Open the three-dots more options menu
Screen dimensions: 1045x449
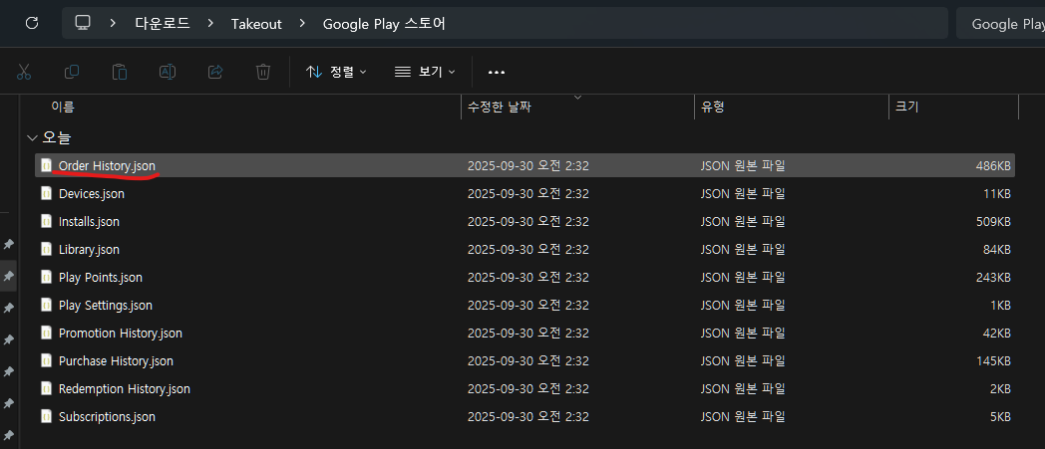pos(497,72)
